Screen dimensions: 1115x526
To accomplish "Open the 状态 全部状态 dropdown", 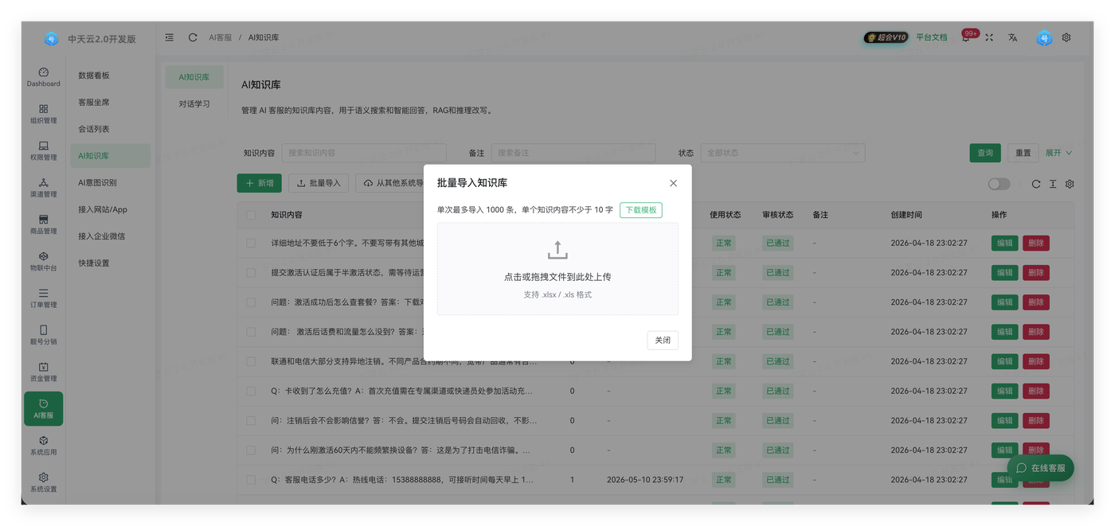I will pos(782,153).
